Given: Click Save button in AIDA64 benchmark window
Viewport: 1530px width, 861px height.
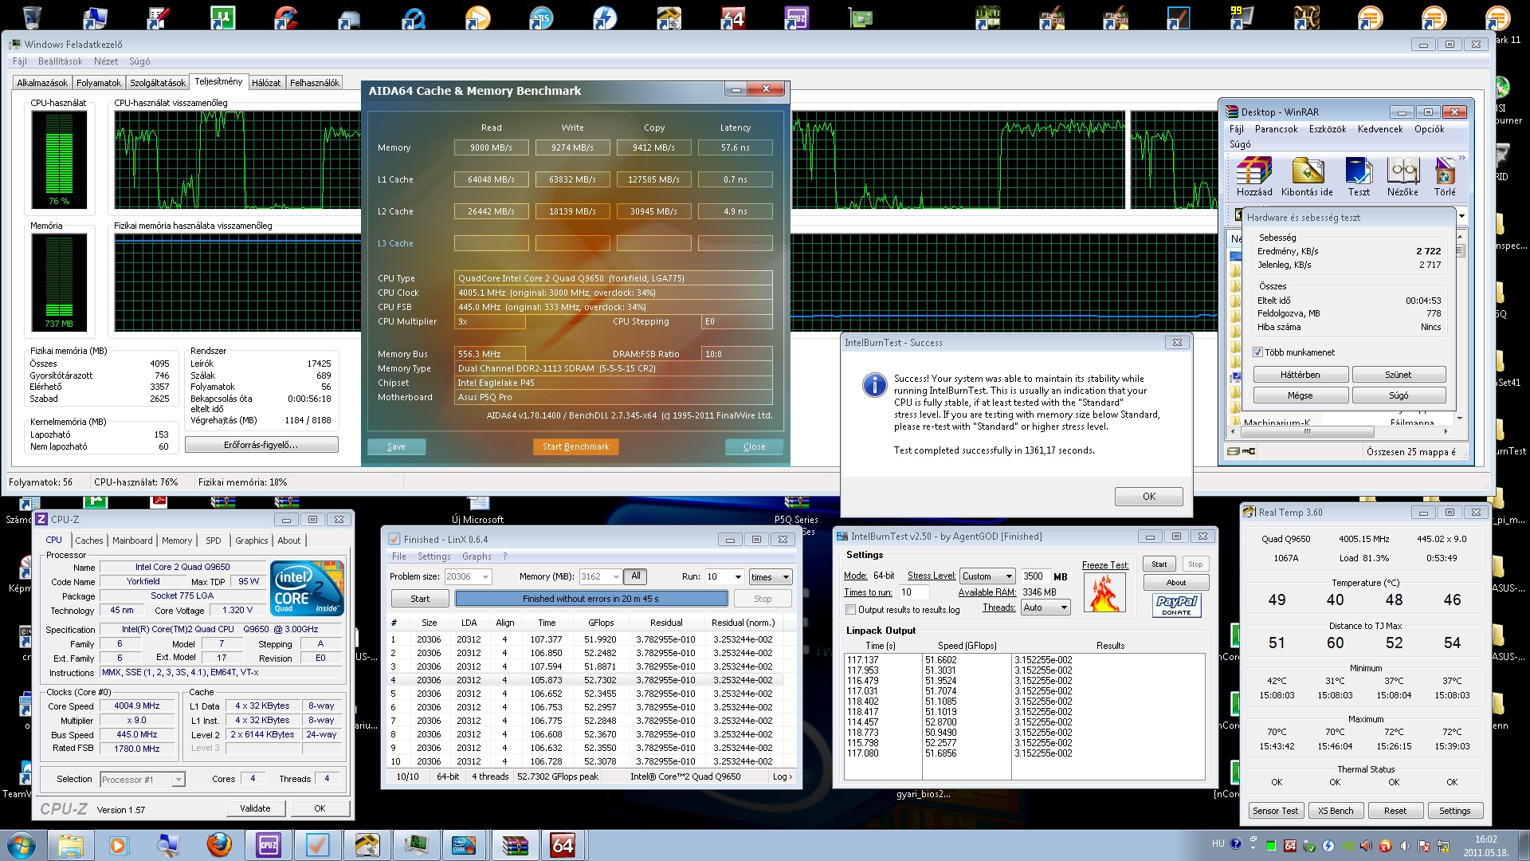Looking at the screenshot, I should [396, 446].
